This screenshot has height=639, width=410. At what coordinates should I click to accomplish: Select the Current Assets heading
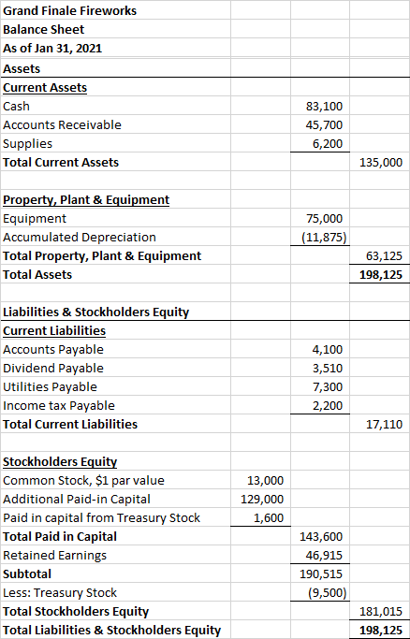point(45,87)
